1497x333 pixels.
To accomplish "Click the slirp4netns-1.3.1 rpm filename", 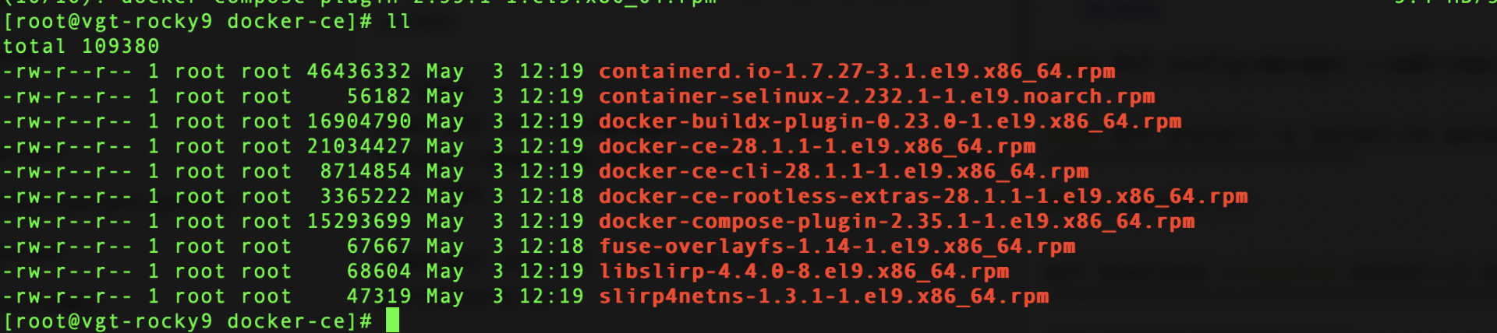I will pyautogui.click(x=823, y=296).
